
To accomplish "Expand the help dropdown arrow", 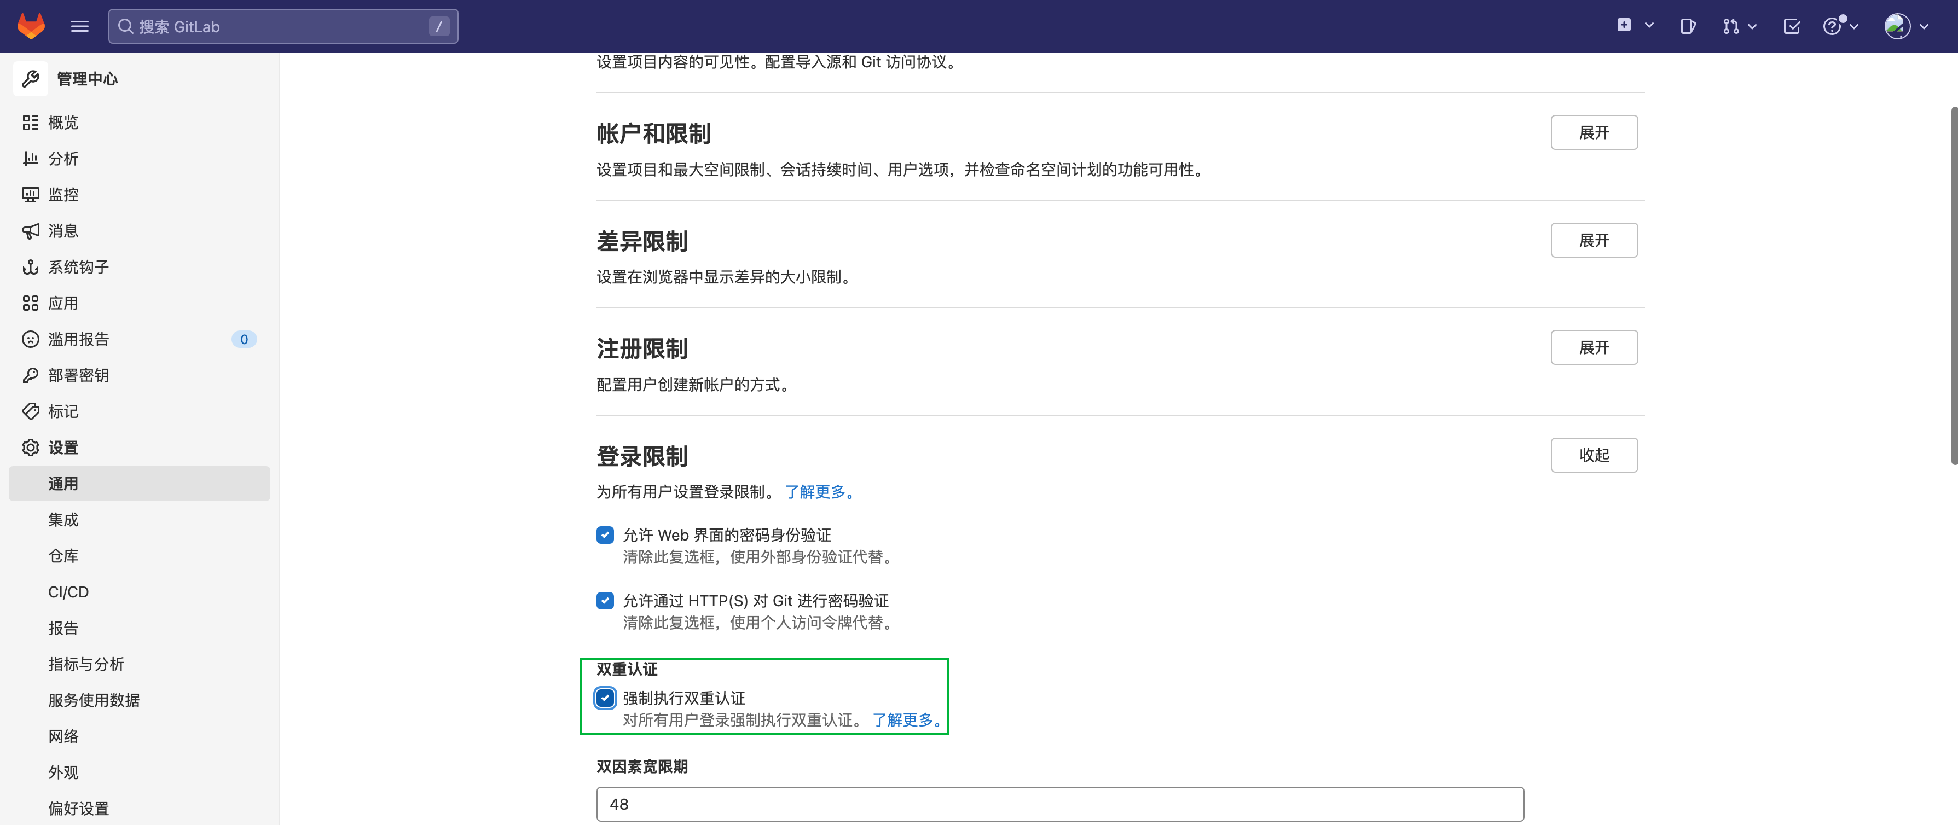I will click(1854, 27).
